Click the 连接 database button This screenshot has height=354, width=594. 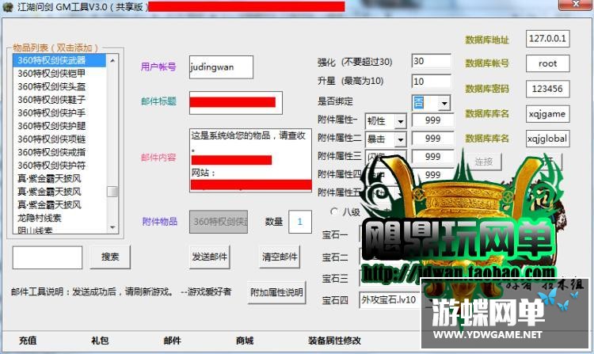pyautogui.click(x=483, y=162)
